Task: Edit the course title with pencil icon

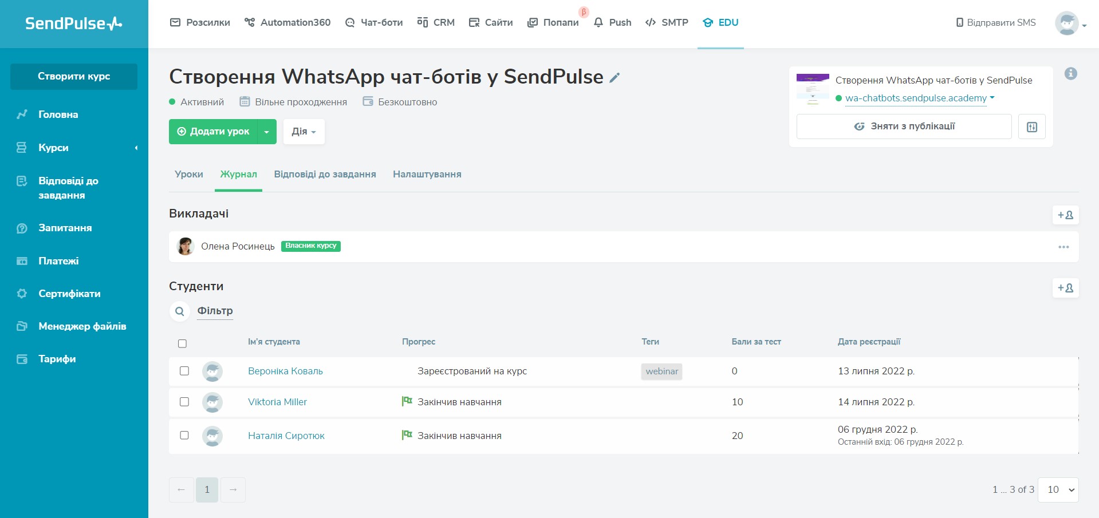Action: tap(615, 78)
